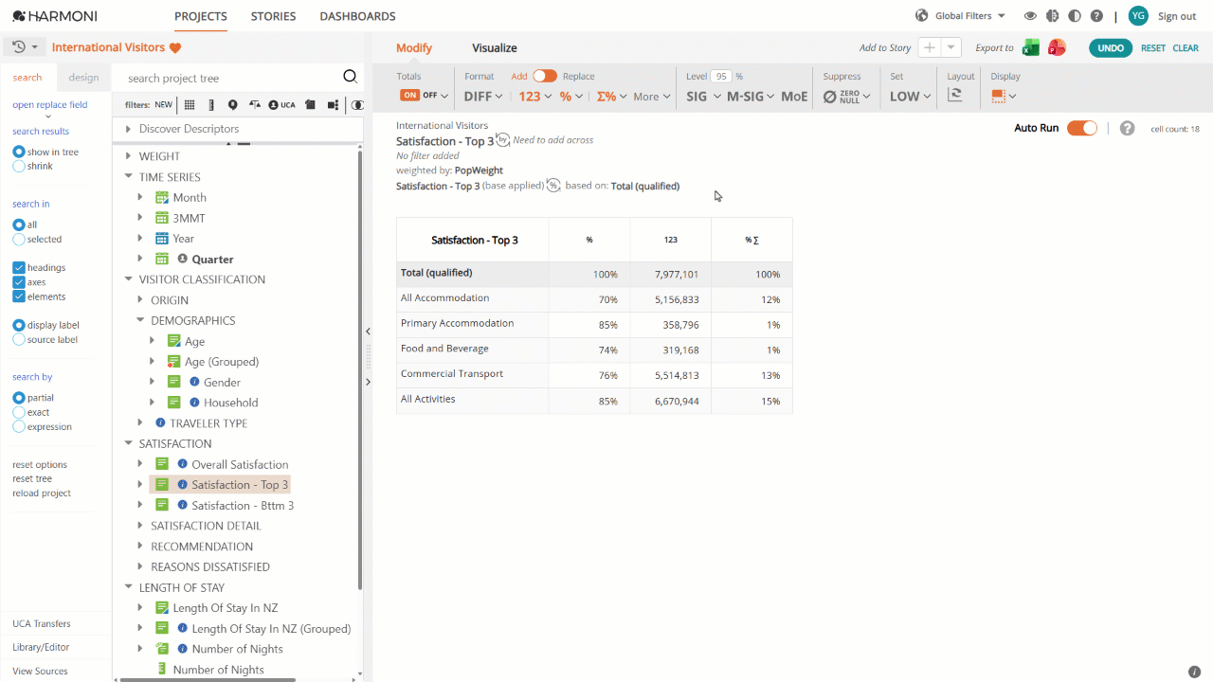Apply the UCA user filter
The image size is (1213, 682).
281,105
